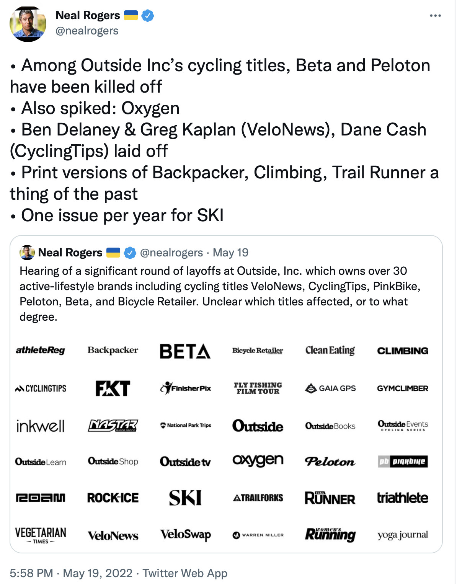The width and height of the screenshot is (457, 584).
Task: Click the Ukraine flag emoji beside the author name
Action: pyautogui.click(x=131, y=16)
